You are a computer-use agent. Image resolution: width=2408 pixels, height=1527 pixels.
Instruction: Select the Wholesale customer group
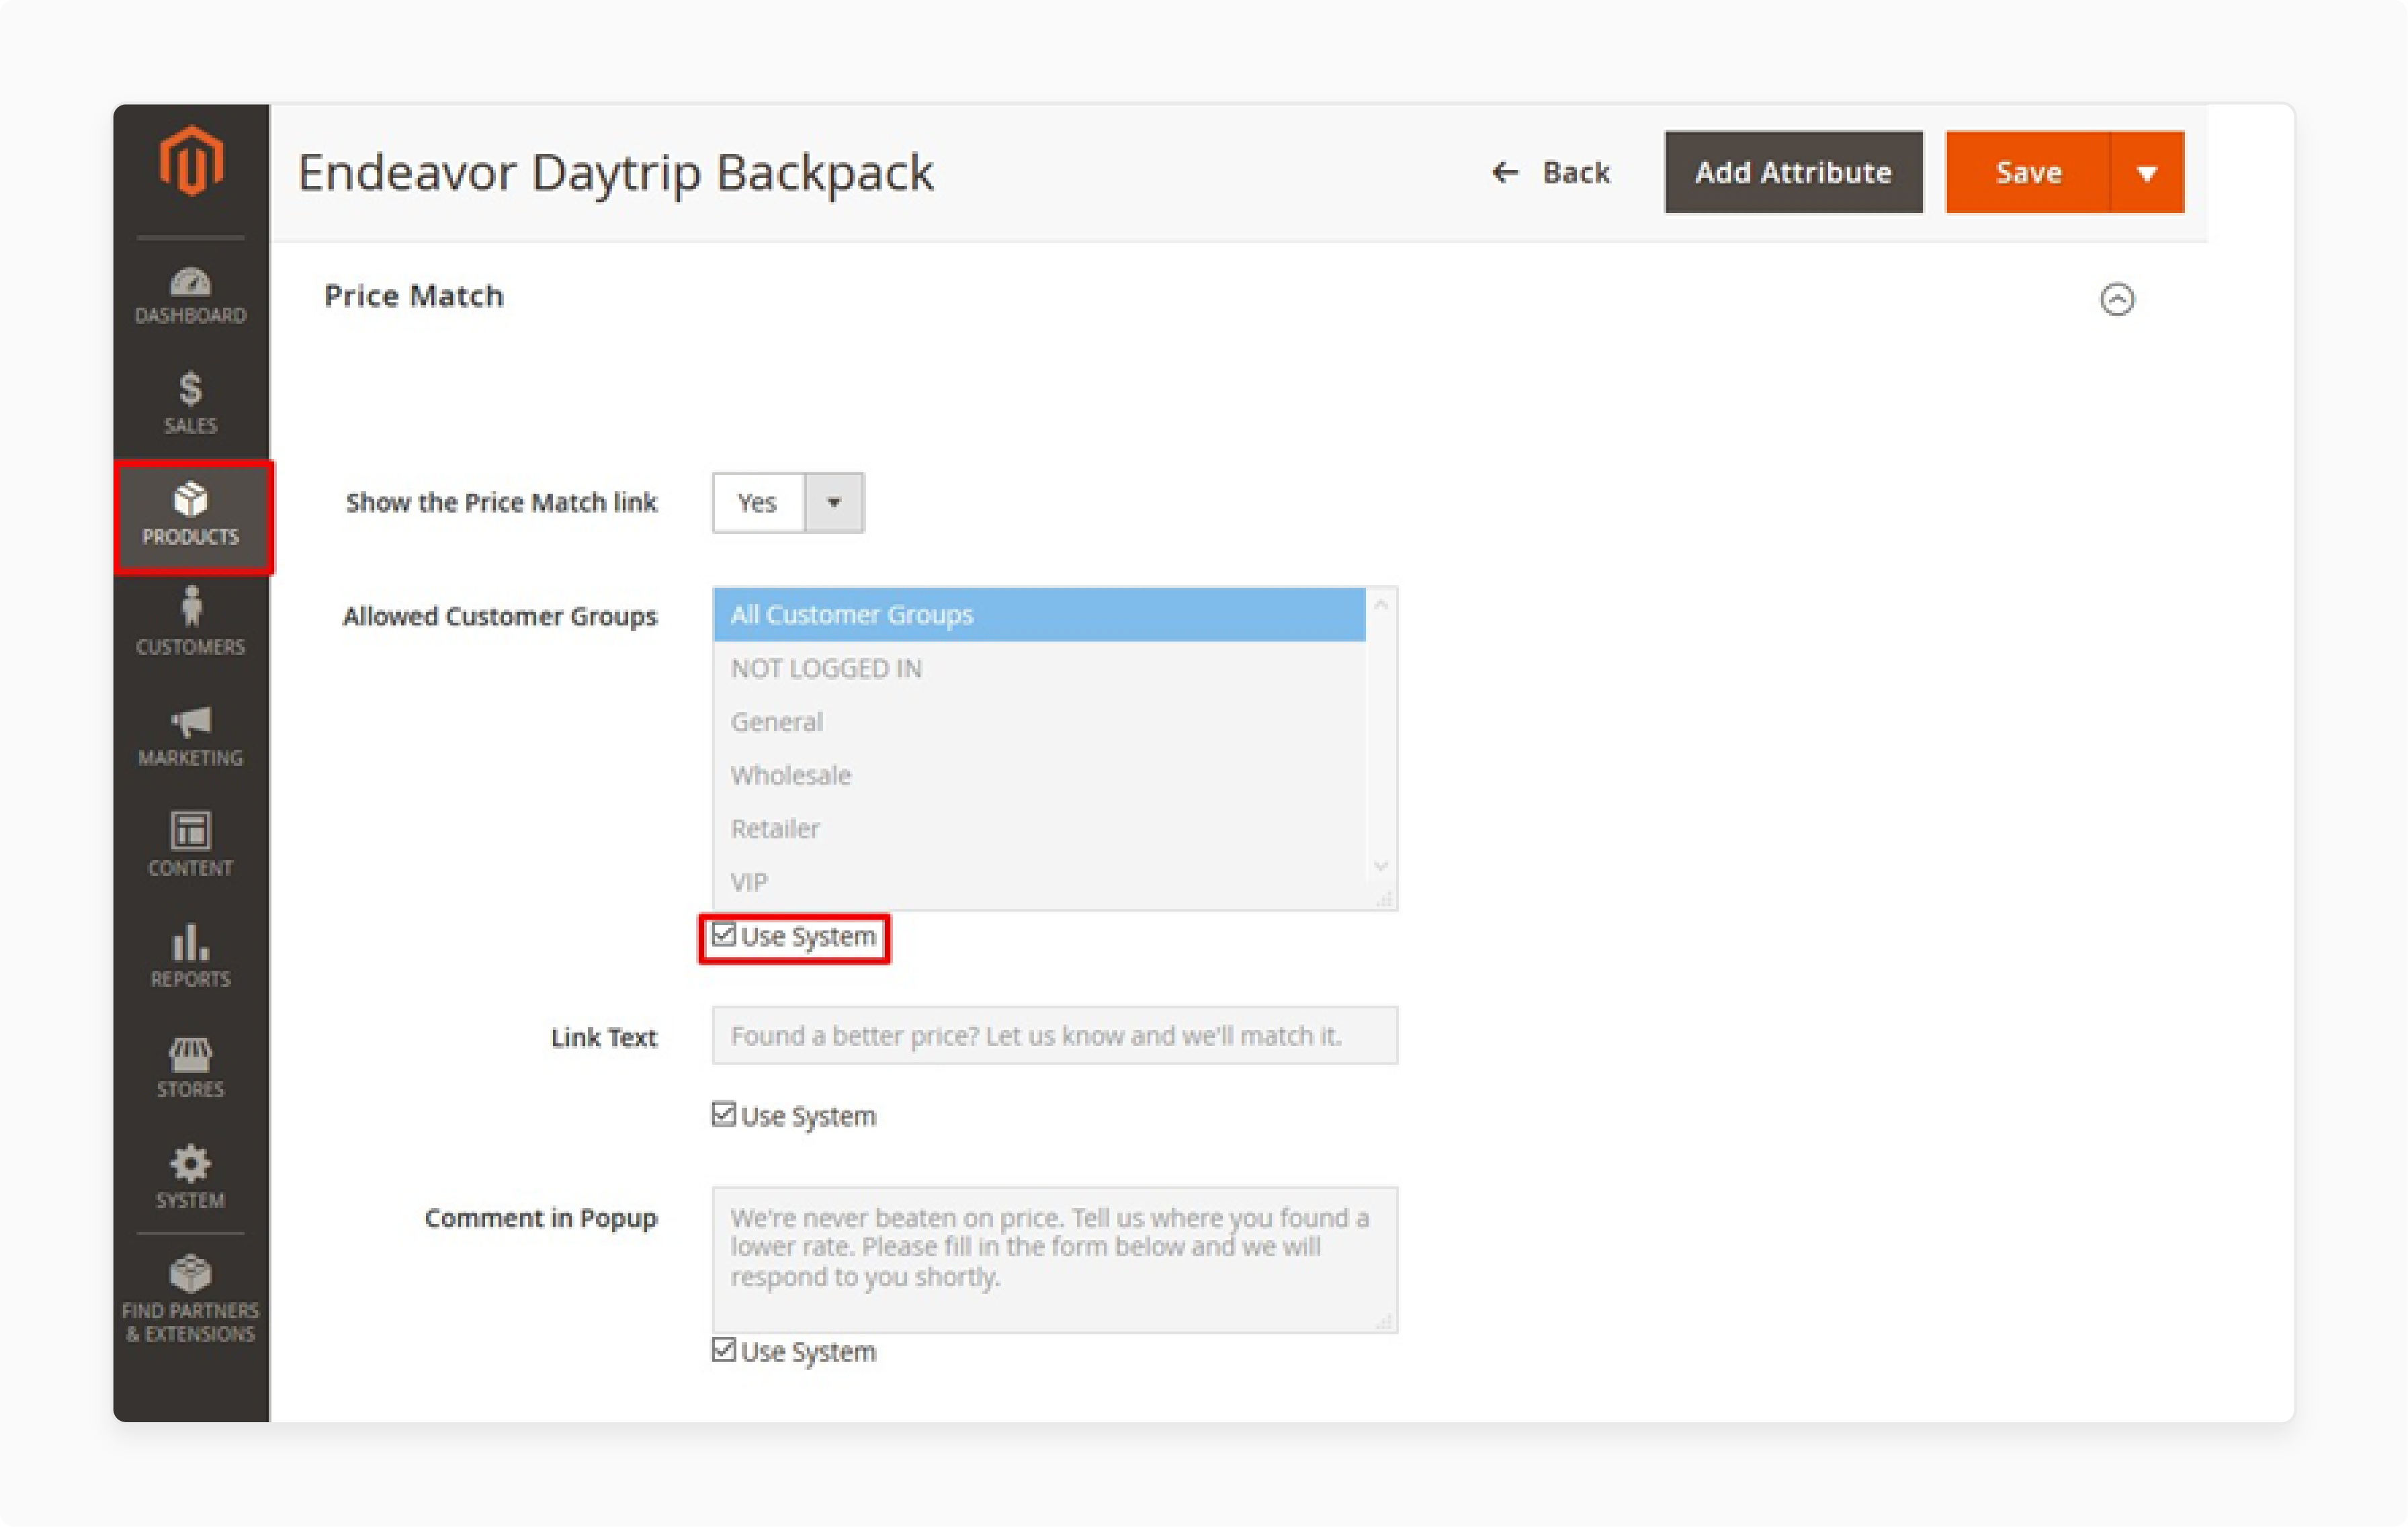[1039, 775]
